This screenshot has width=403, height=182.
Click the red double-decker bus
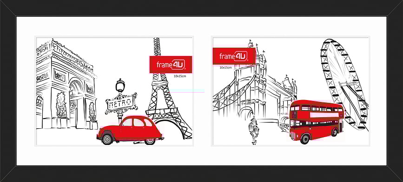point(317,122)
